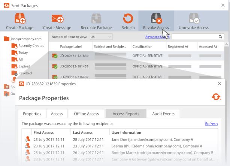Open the items to view dropdown
Image resolution: width=230 pixels, height=166 pixels.
101,37
